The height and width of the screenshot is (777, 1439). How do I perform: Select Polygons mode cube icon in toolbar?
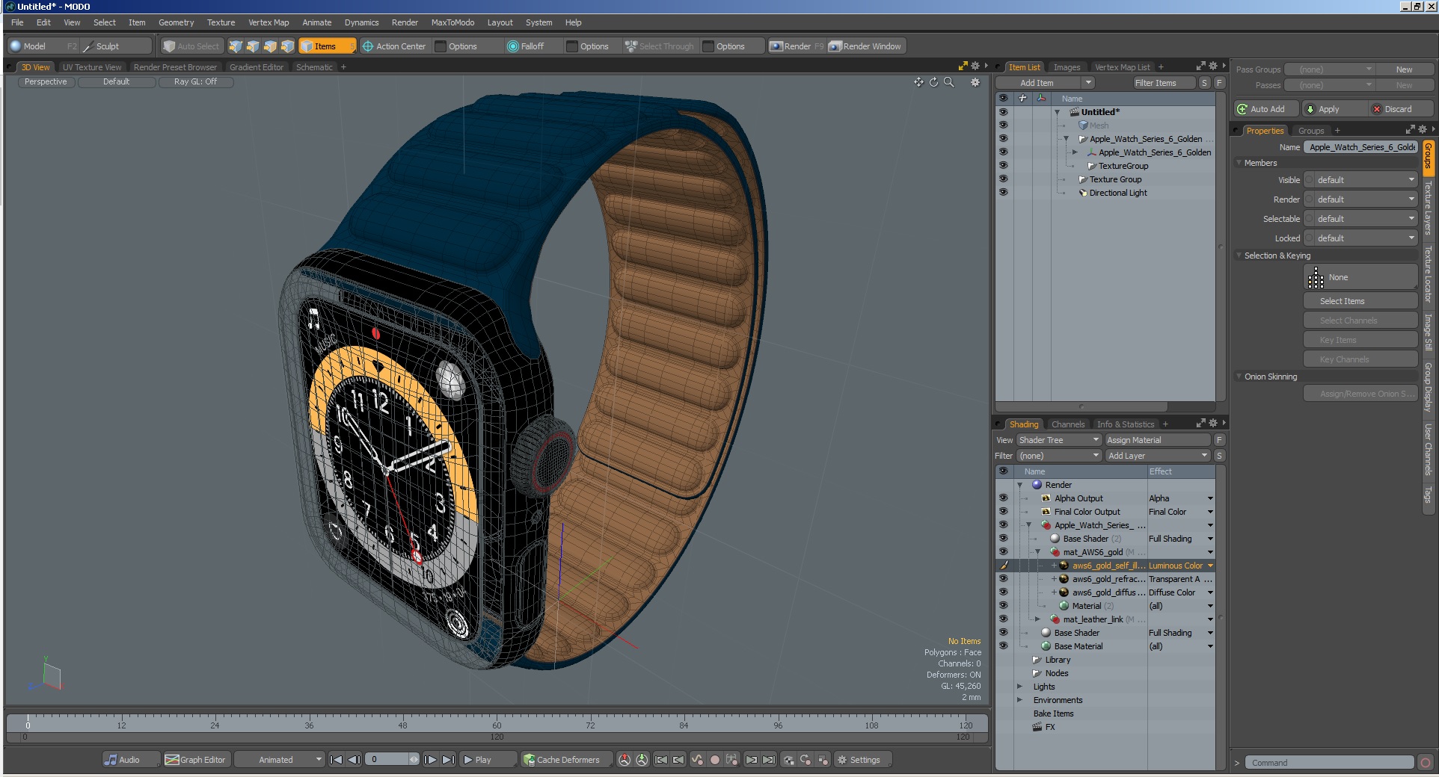[270, 46]
